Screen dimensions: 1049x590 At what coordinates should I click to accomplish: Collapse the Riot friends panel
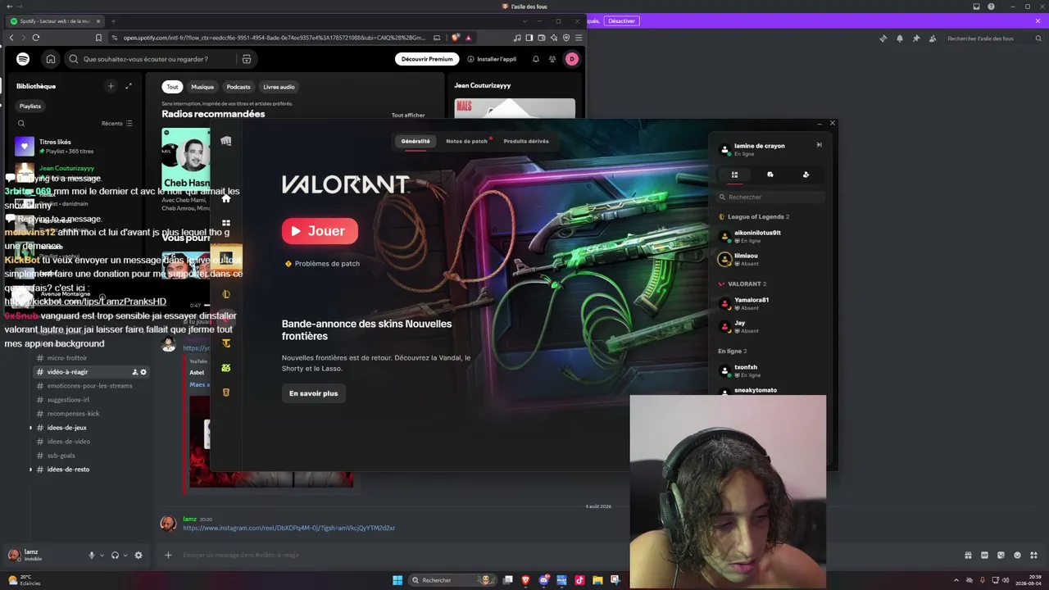tap(819, 145)
